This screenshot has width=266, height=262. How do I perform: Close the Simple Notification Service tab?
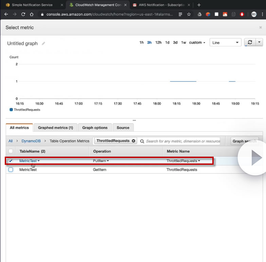tap(62, 5)
